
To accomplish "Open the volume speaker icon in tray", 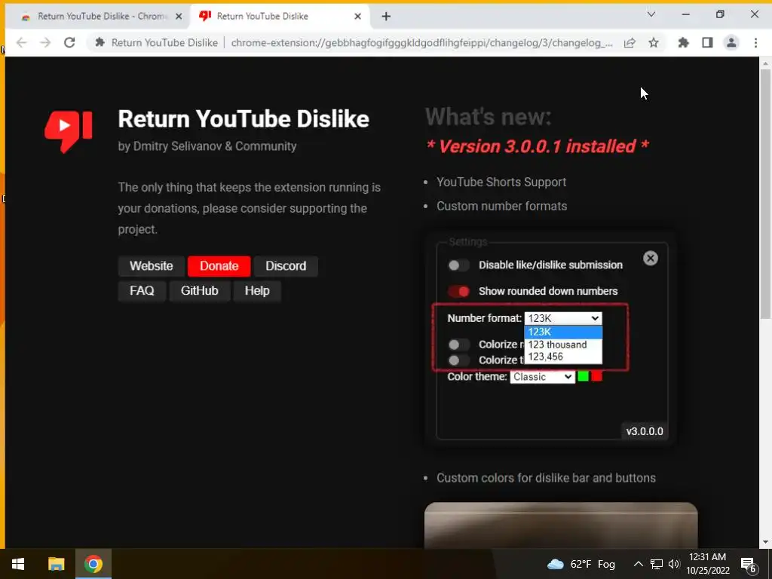I will tap(674, 564).
